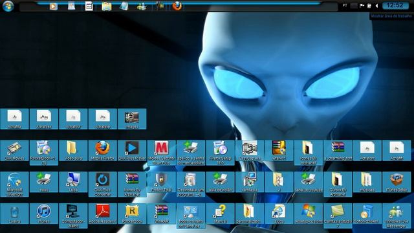
Task: Select the DivX Plus Player shortcut
Action: (x=132, y=151)
